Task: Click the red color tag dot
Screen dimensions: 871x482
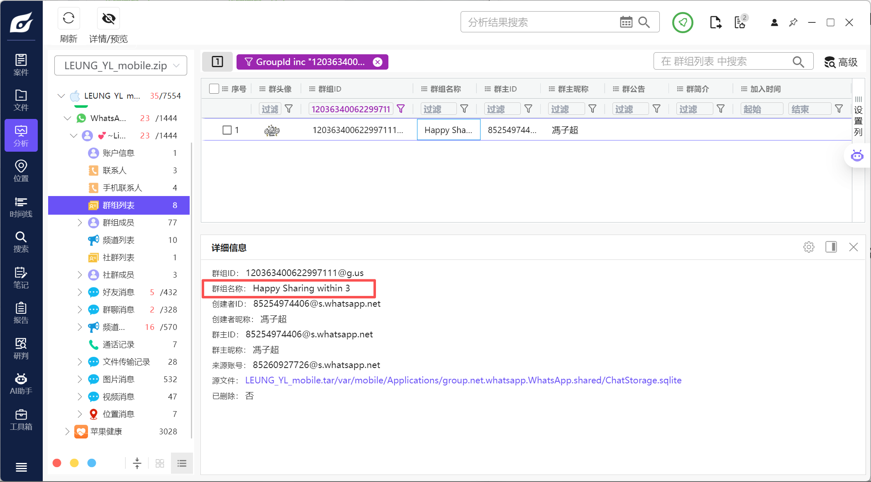Action: point(57,463)
